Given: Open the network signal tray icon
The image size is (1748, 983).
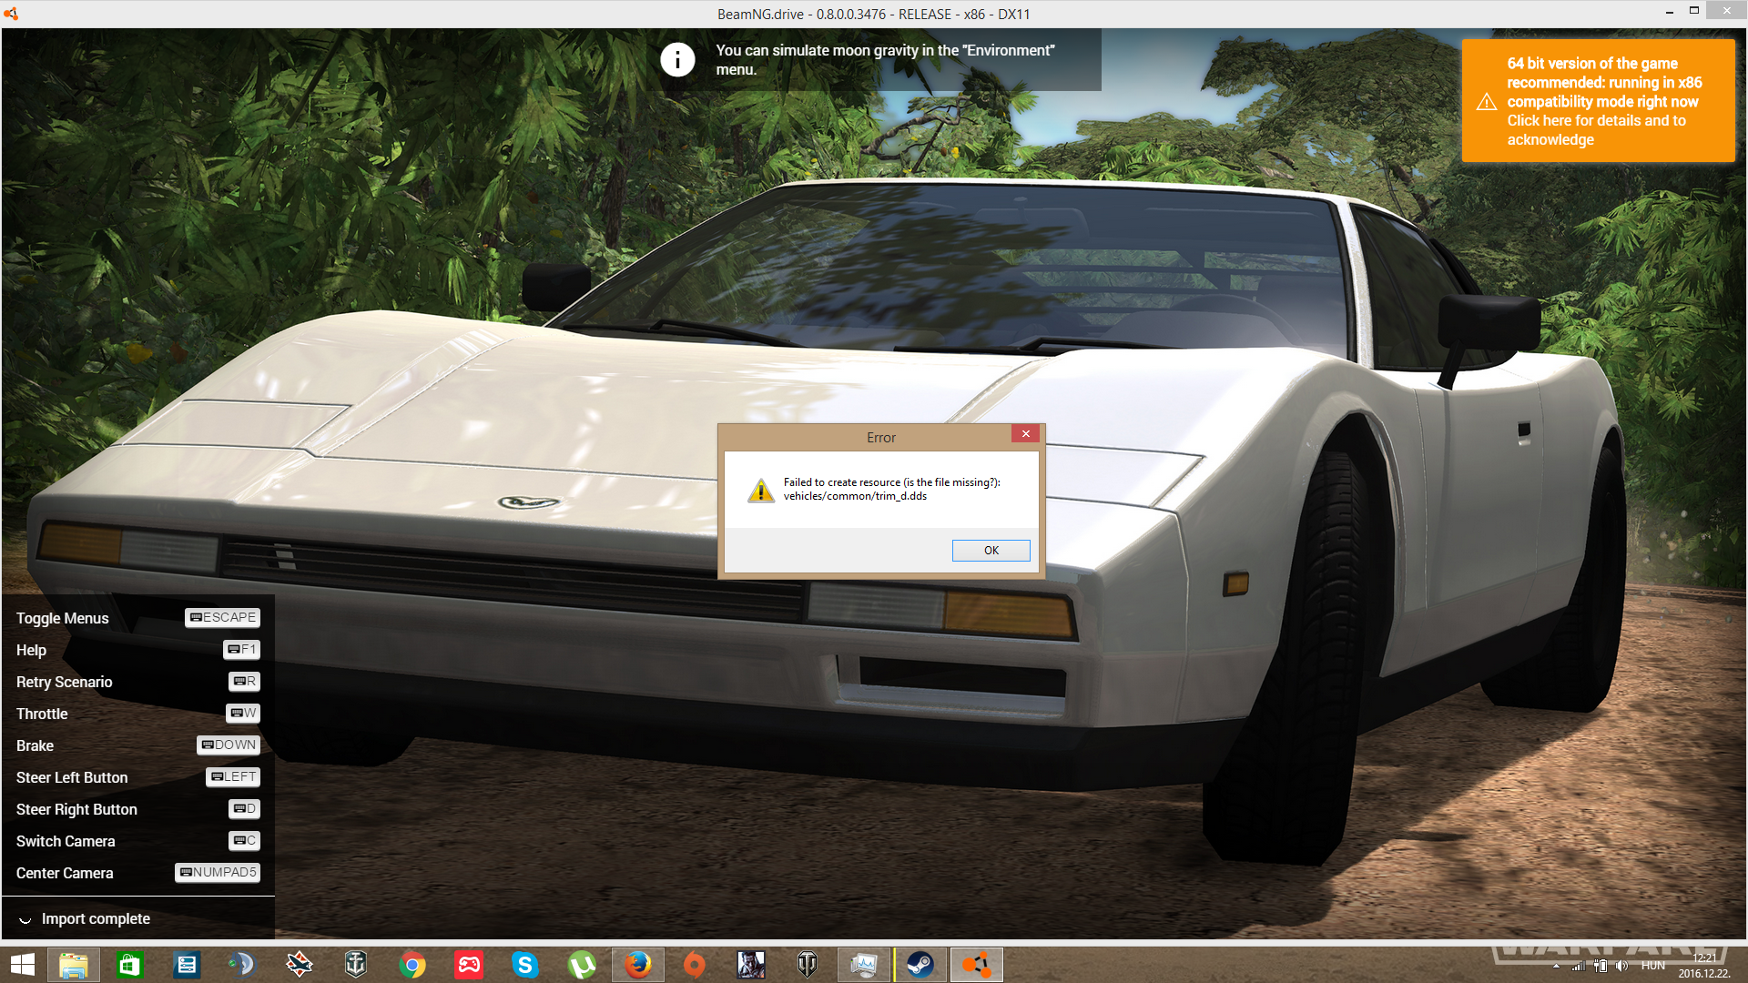Looking at the screenshot, I should (1578, 966).
